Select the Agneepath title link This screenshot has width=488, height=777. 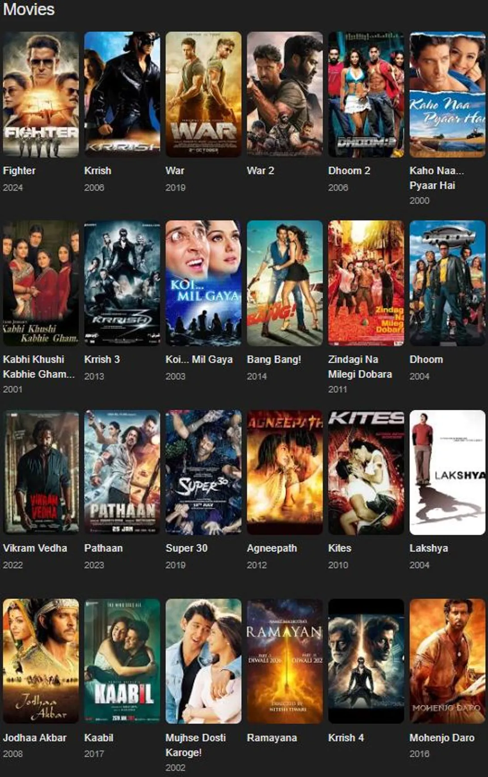click(272, 548)
